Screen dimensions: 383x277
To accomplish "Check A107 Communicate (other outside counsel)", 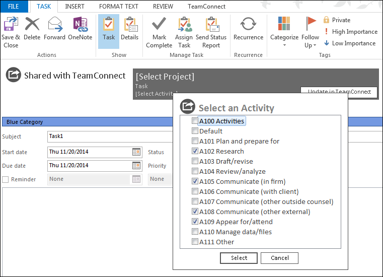I will click(195, 201).
